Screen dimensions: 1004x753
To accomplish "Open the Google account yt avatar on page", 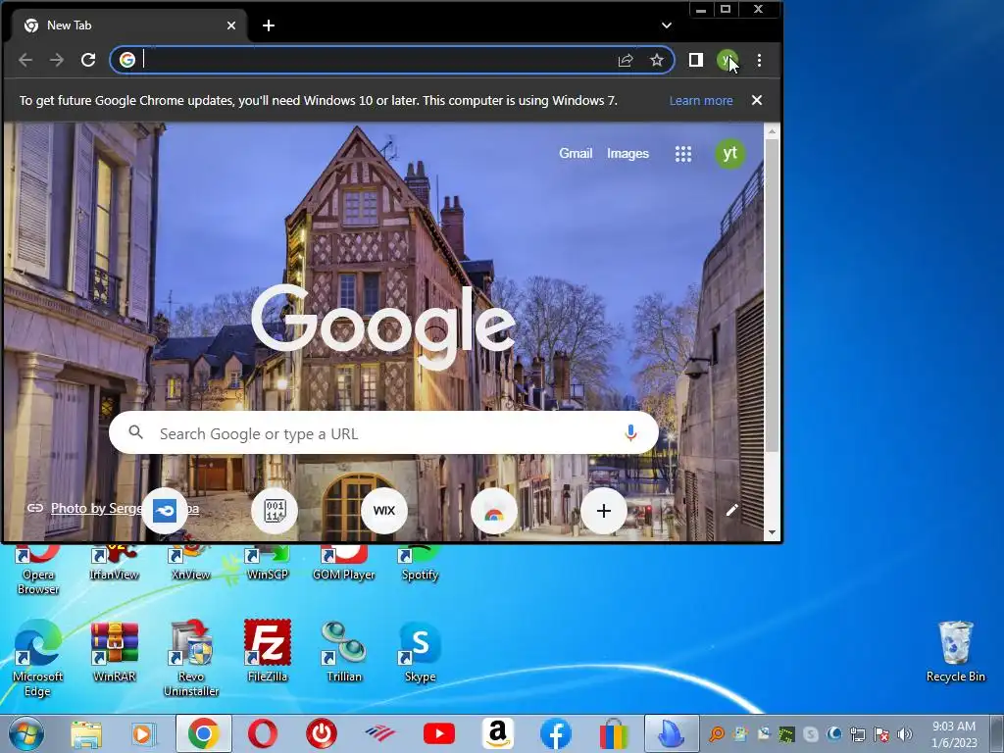I will pos(729,154).
